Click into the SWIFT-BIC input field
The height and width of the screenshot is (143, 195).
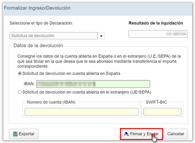tap(162, 112)
